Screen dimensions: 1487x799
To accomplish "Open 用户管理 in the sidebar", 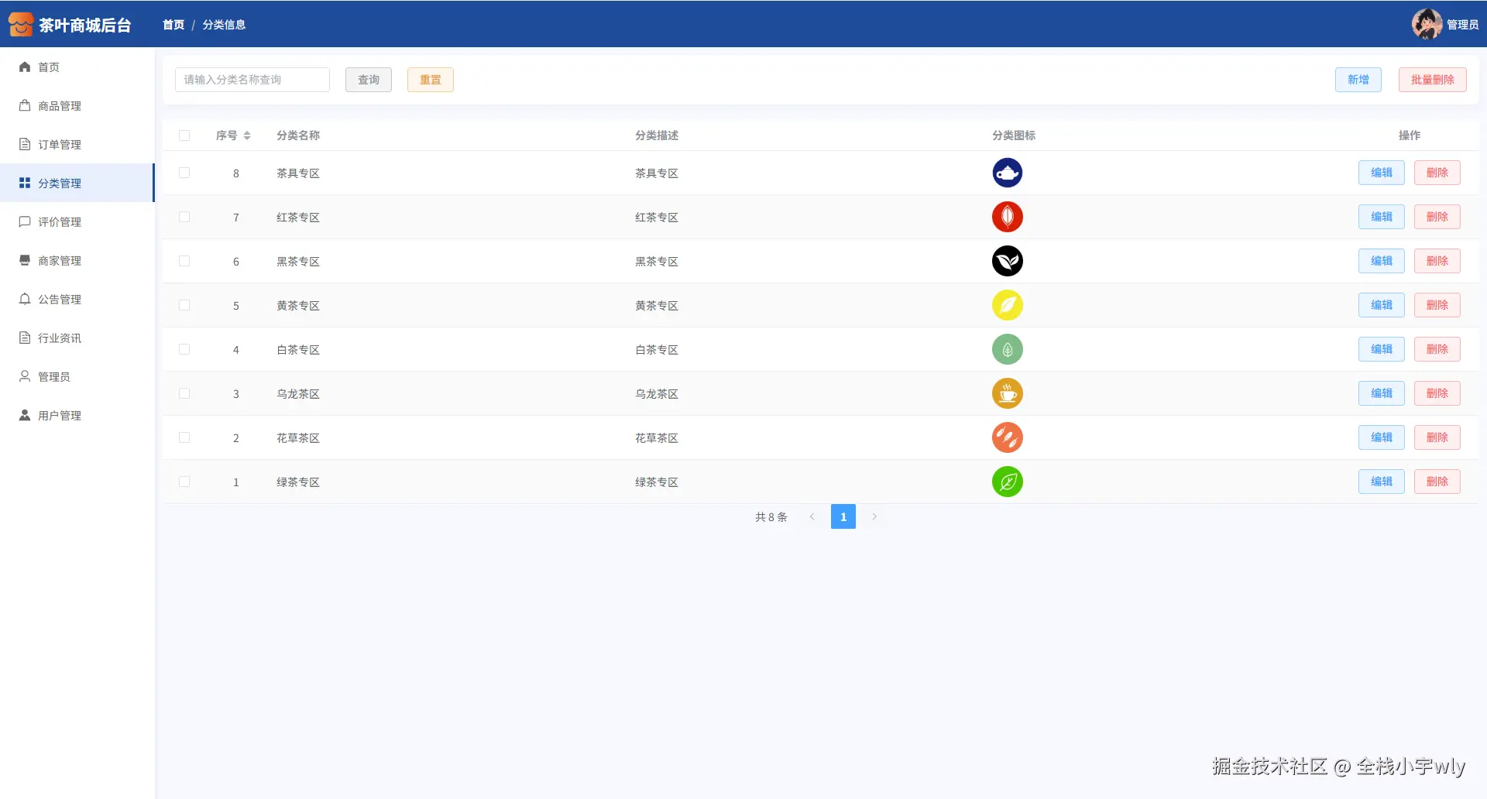I will pyautogui.click(x=77, y=416).
